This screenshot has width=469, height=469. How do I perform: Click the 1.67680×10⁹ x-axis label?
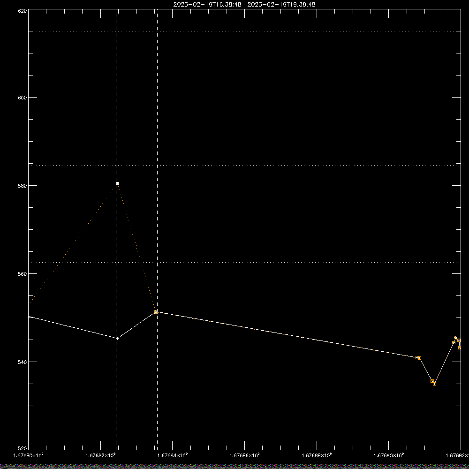29,455
